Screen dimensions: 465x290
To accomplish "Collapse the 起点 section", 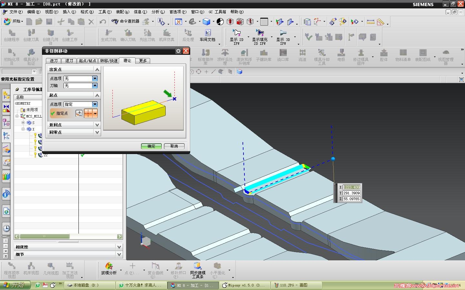I will (97, 95).
